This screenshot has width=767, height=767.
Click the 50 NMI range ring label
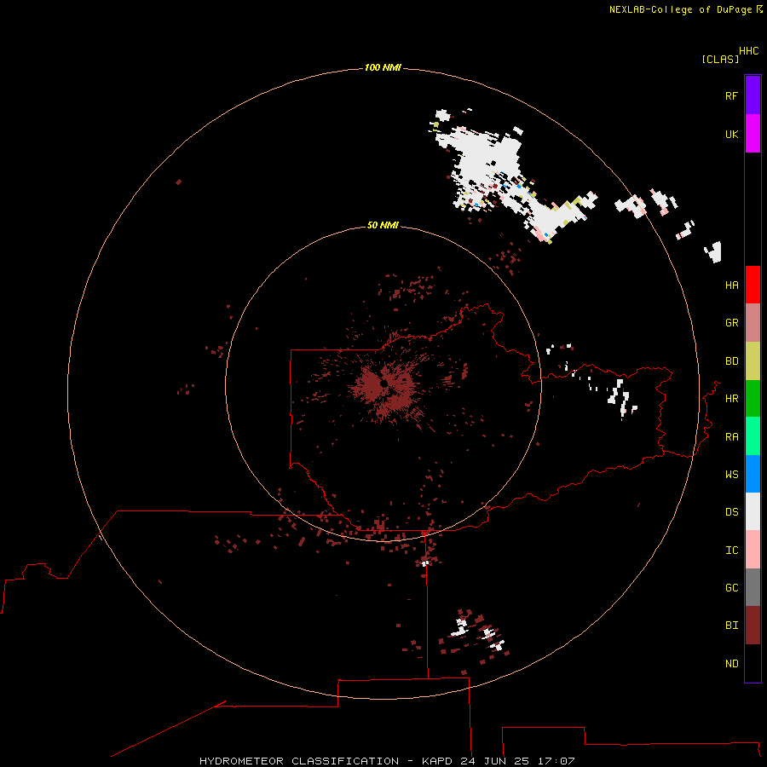click(x=383, y=225)
